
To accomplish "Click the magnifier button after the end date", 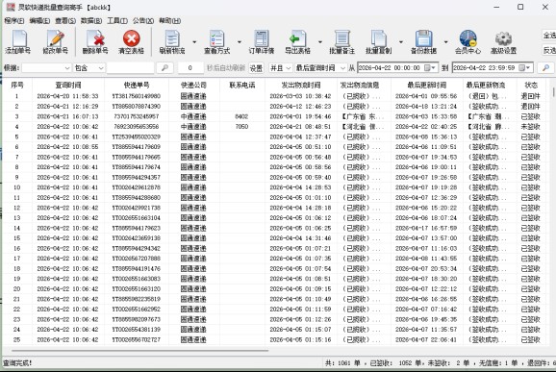I will (545, 67).
